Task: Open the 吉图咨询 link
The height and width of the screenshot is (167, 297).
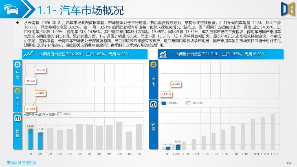Action: pos(29,162)
